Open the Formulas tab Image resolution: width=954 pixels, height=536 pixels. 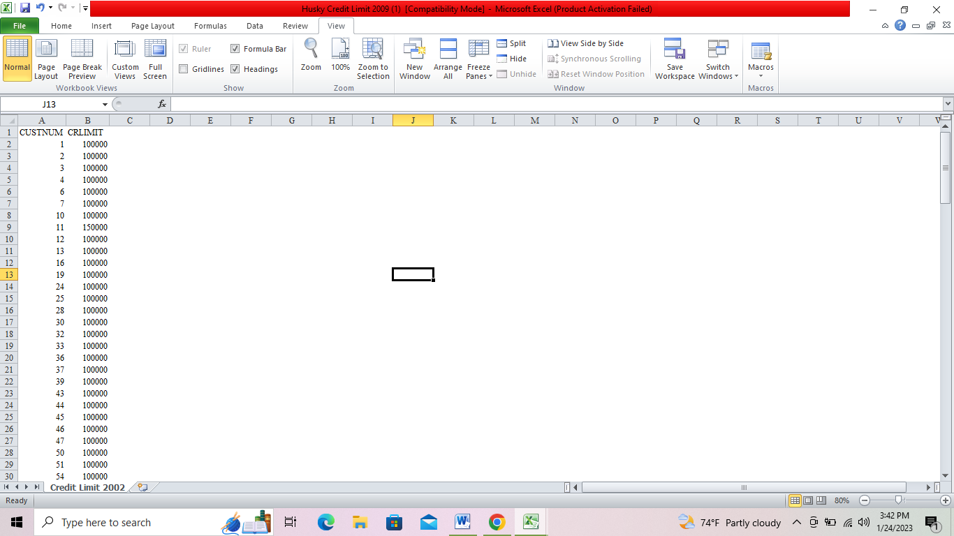click(210, 26)
